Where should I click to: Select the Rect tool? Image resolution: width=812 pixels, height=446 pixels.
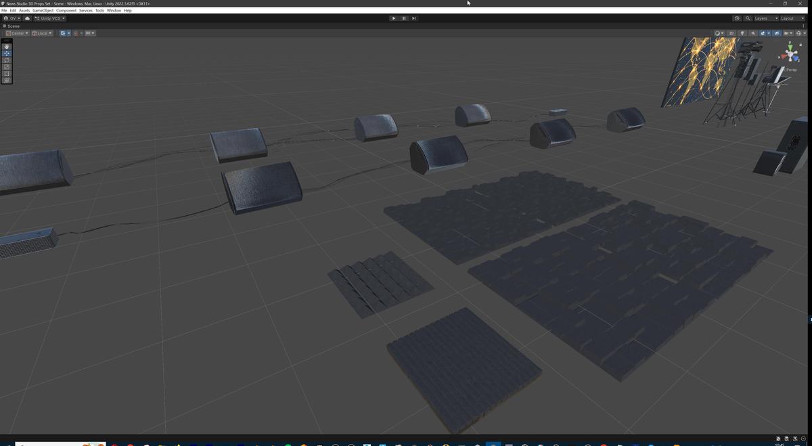7,73
